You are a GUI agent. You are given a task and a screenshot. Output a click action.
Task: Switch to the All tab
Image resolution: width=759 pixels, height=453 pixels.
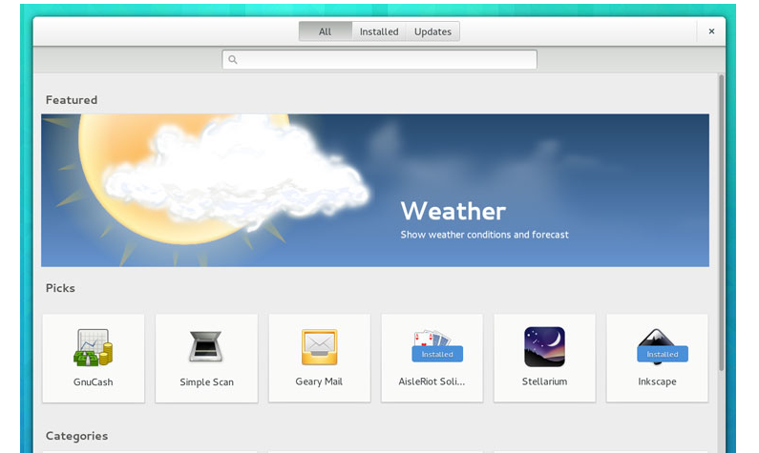coord(326,31)
